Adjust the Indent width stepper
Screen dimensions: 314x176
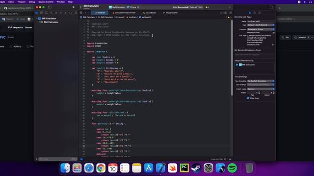[x=274, y=93]
